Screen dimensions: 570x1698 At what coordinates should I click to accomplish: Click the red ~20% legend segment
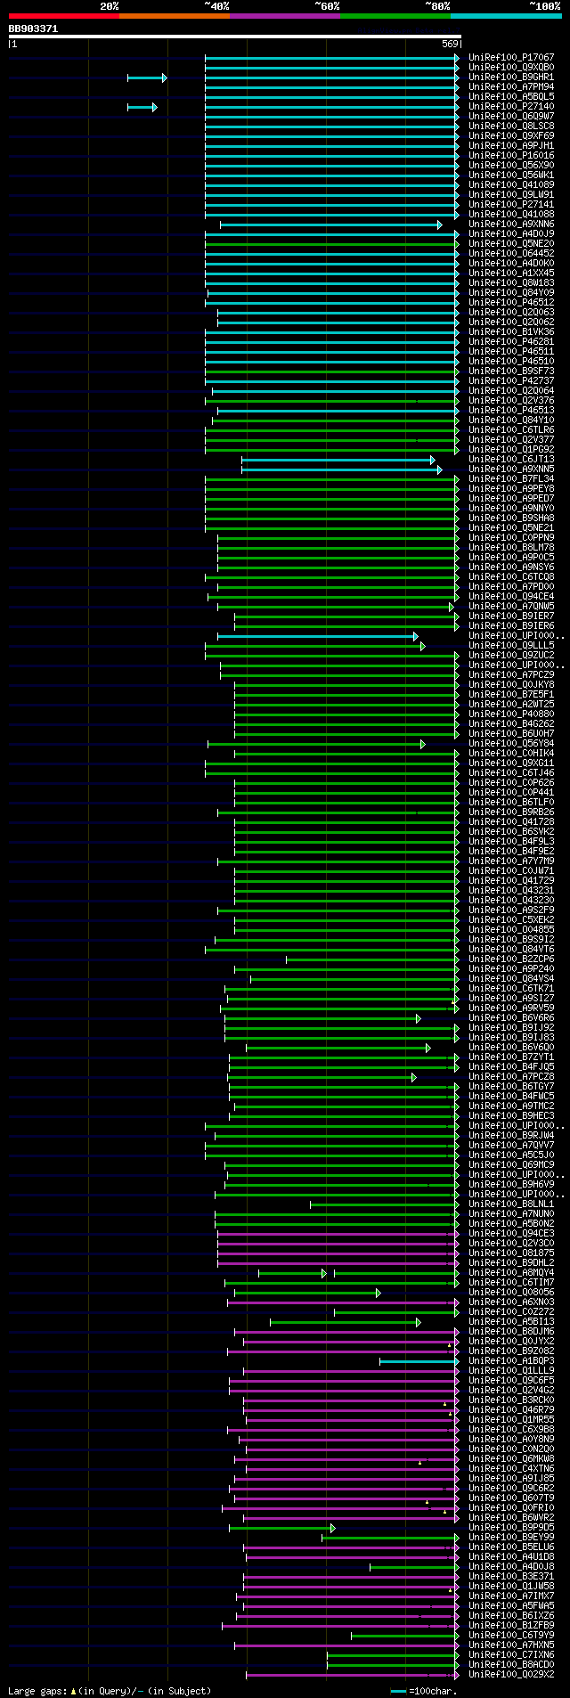[x=63, y=16]
